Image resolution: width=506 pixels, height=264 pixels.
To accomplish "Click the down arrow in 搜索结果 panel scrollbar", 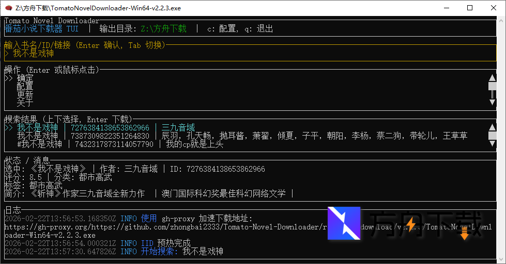I will 492,144.
